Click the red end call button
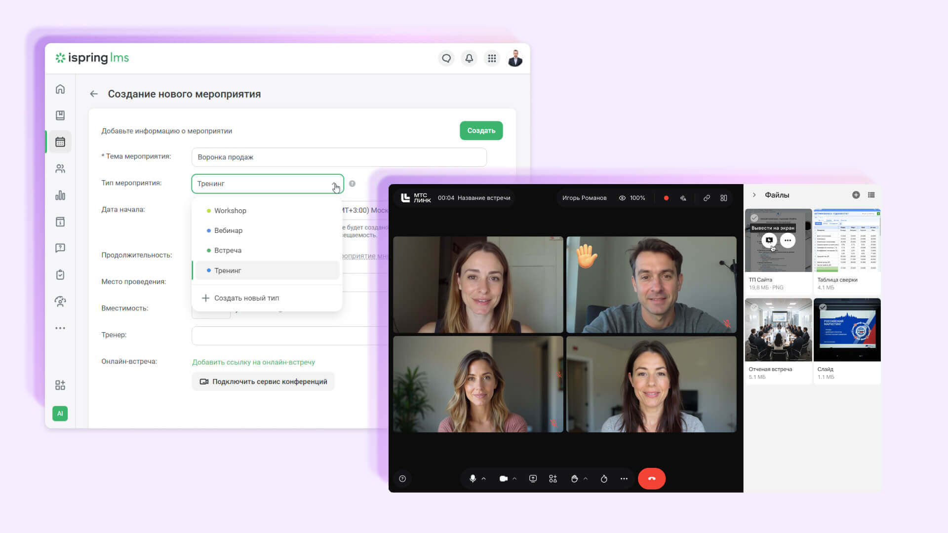The image size is (948, 533). click(652, 479)
